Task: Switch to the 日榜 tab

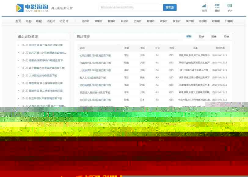Action: pos(201,37)
